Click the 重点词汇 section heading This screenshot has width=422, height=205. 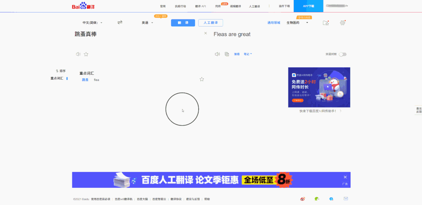87,73
